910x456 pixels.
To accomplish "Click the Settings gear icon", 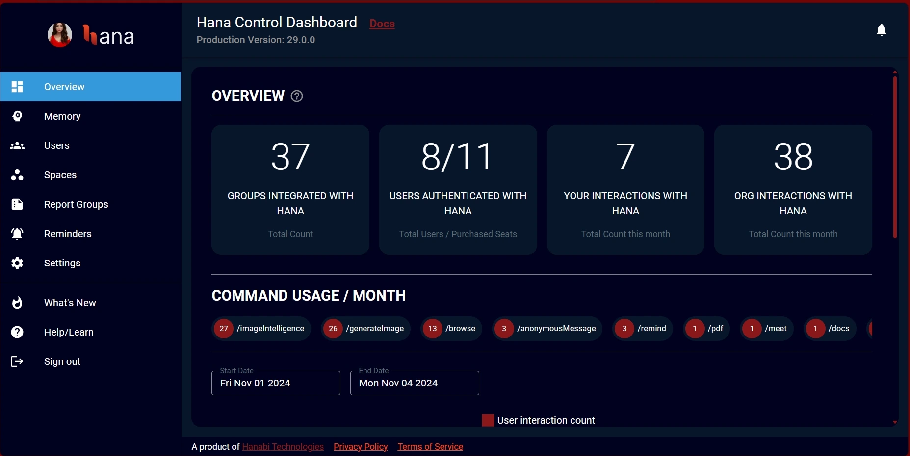I will pyautogui.click(x=17, y=263).
